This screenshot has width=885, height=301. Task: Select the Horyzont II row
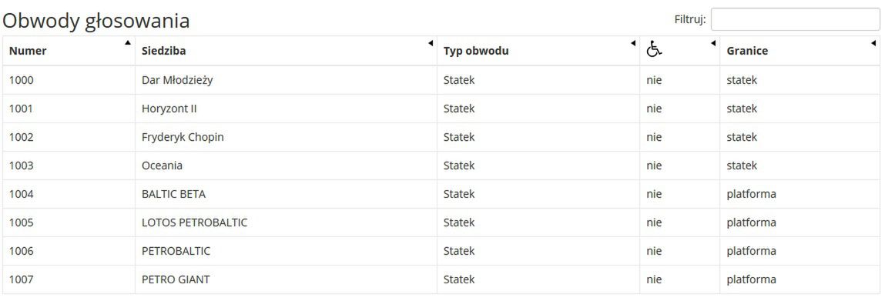[x=441, y=109]
